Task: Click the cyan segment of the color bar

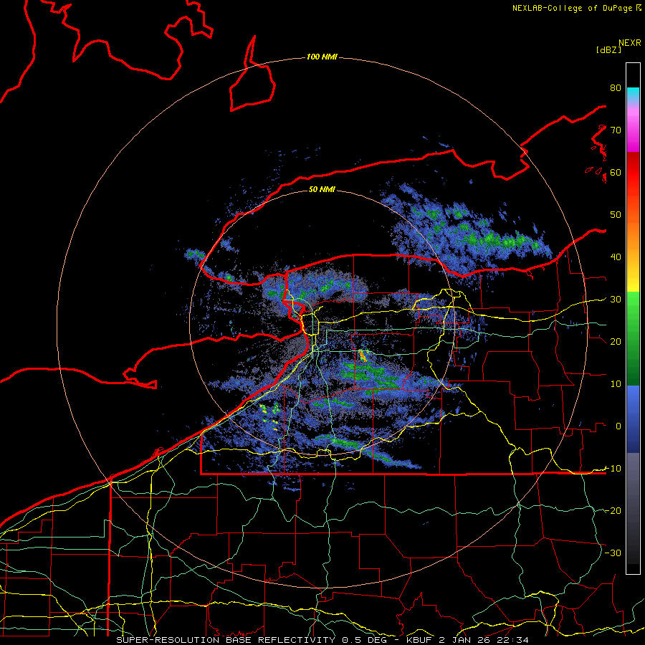Action: point(633,92)
